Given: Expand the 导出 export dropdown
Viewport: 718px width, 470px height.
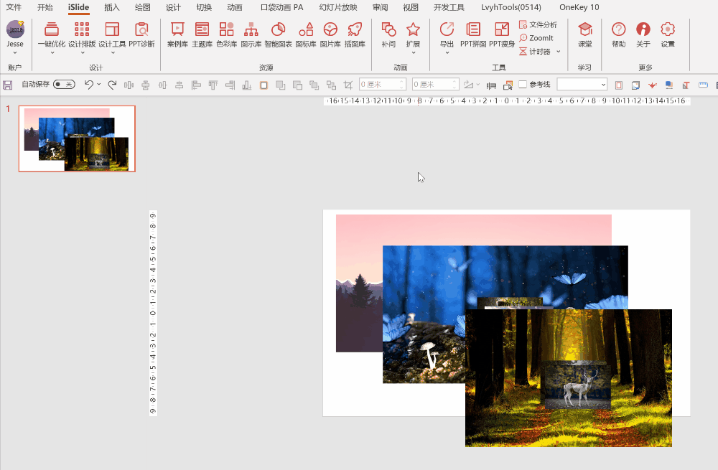Looking at the screenshot, I should click(x=447, y=52).
